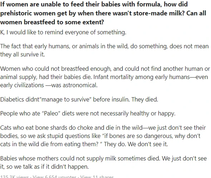Click the sentence about 'Paleo' diets
Image resolution: width=211 pixels, height=178 pixels.
[88, 113]
